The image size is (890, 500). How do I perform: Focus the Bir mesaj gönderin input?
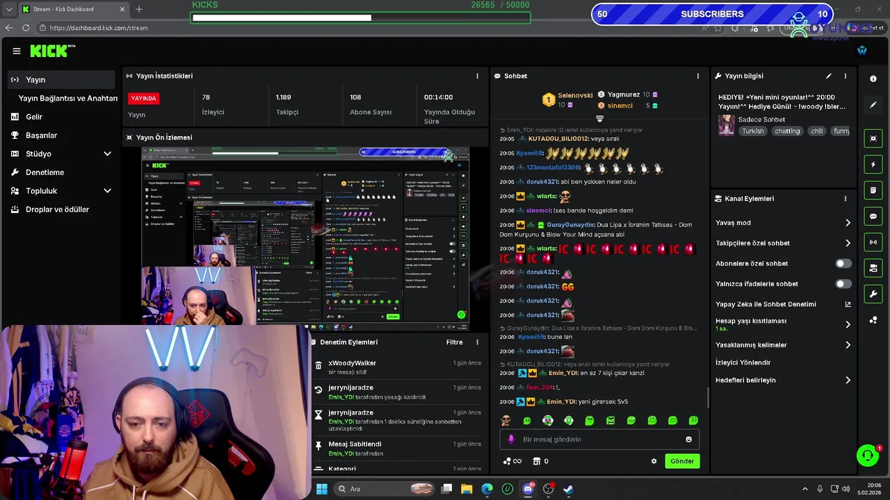(x=599, y=440)
